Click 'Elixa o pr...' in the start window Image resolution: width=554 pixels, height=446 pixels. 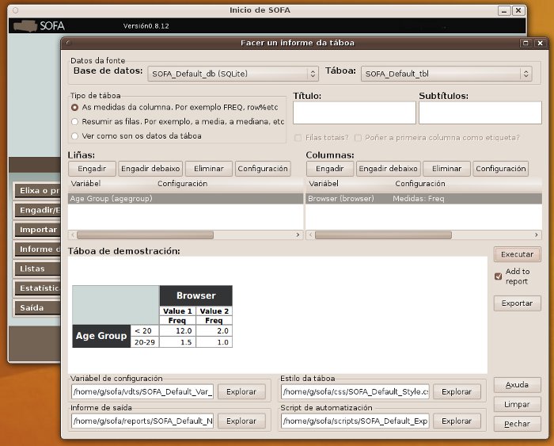[x=38, y=191]
